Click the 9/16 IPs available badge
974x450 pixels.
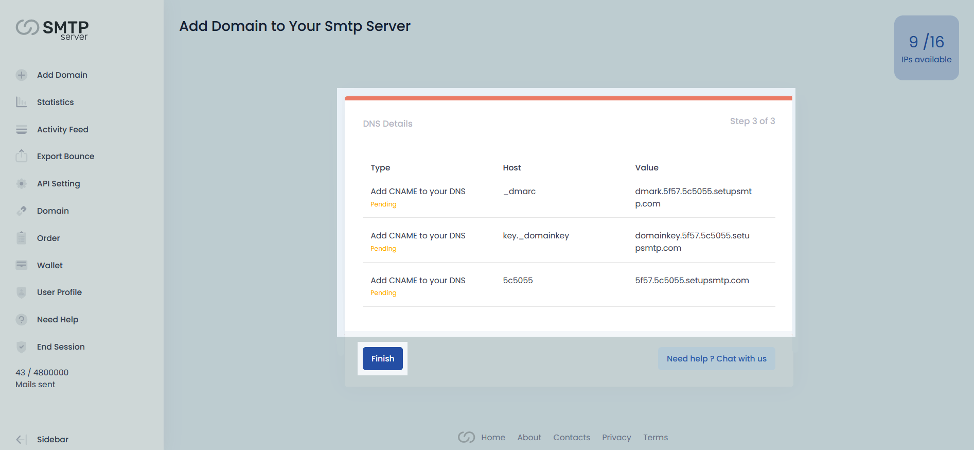click(926, 48)
